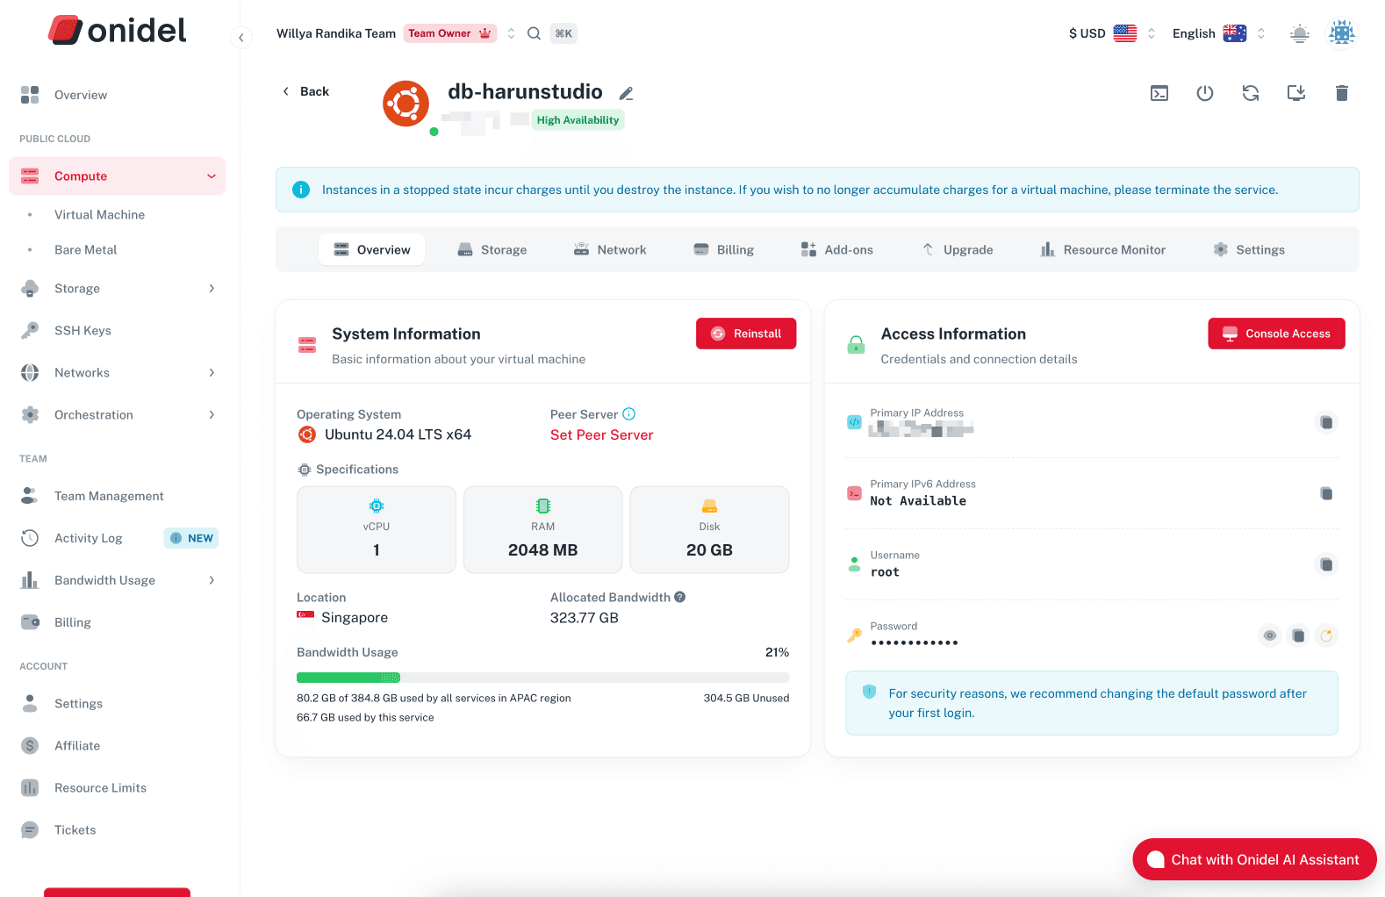Switch to the Network tab
The height and width of the screenshot is (897, 1385).
click(x=610, y=250)
